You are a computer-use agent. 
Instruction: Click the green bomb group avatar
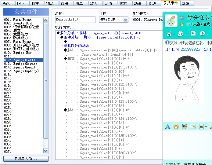[171, 21]
